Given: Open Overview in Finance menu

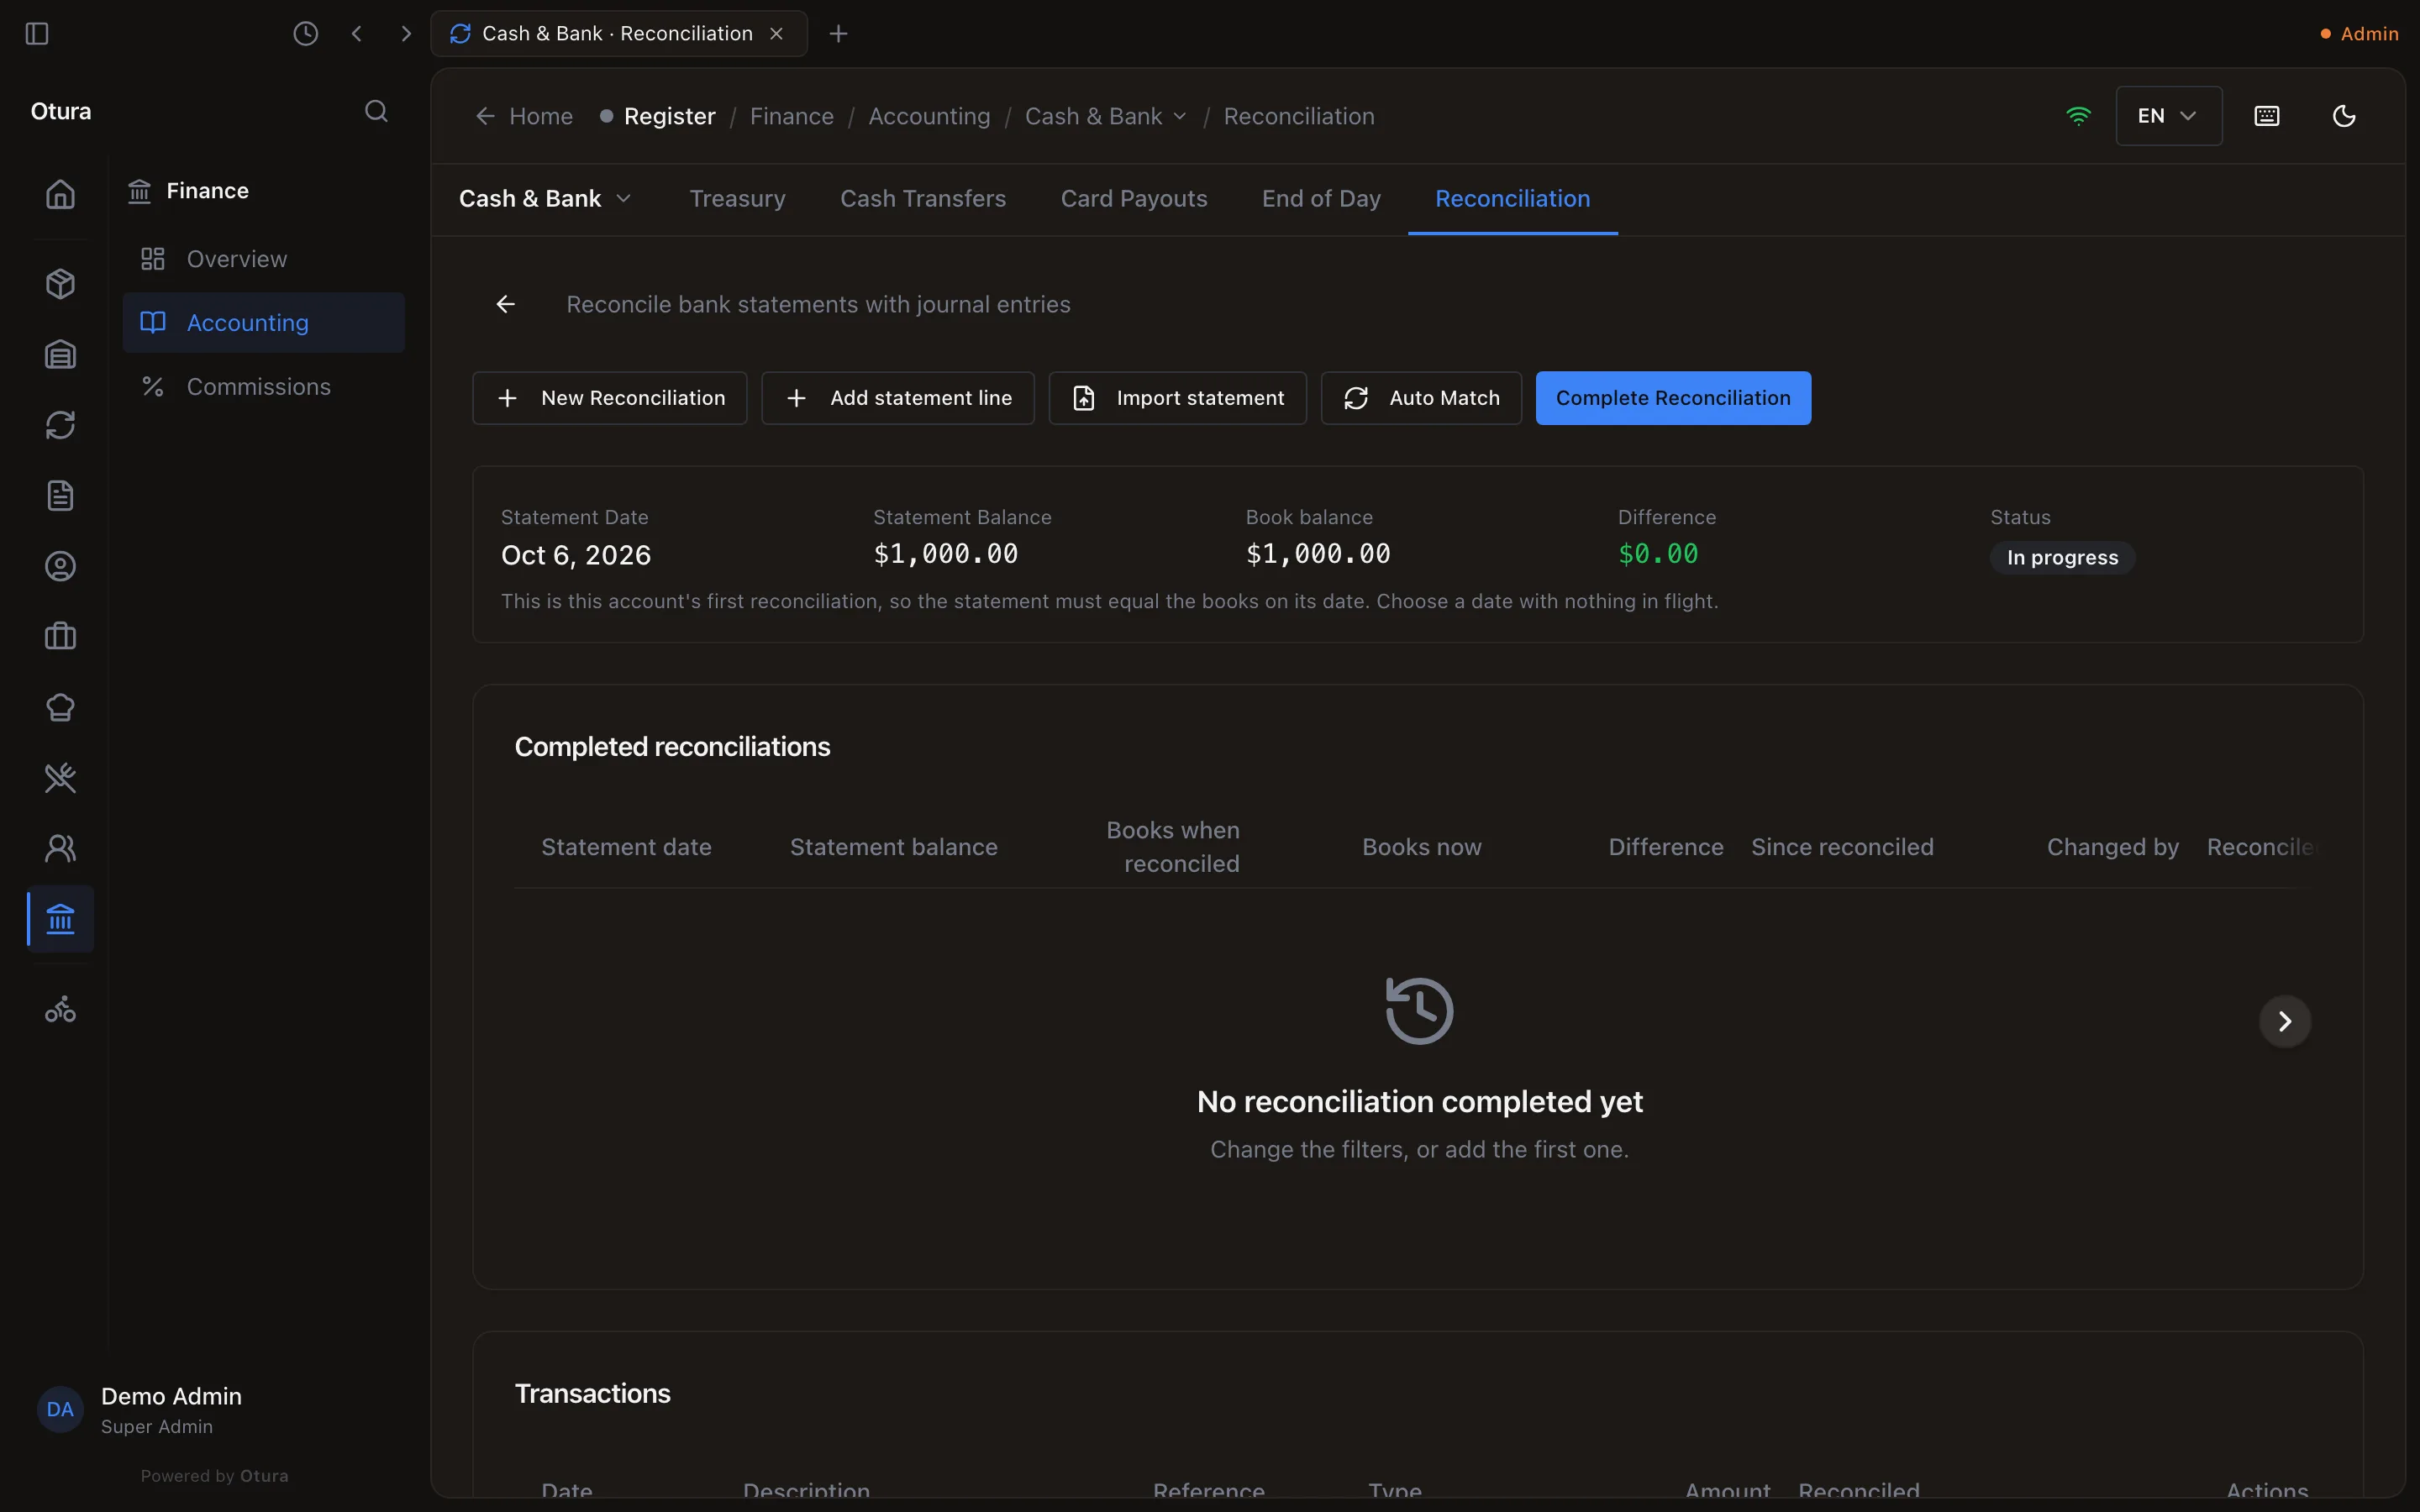Looking at the screenshot, I should click(x=264, y=259).
